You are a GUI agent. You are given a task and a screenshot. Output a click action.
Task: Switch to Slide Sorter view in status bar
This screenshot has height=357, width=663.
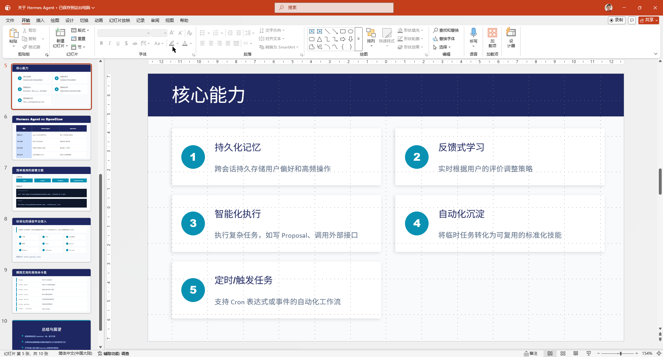point(563,353)
